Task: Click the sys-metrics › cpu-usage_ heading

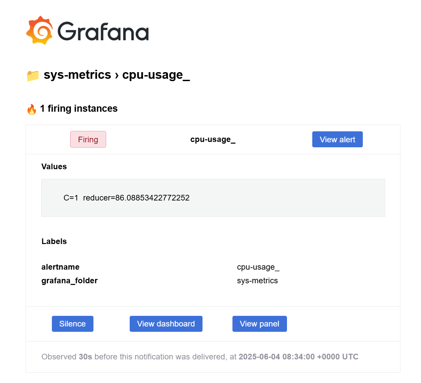Action: coord(117,75)
